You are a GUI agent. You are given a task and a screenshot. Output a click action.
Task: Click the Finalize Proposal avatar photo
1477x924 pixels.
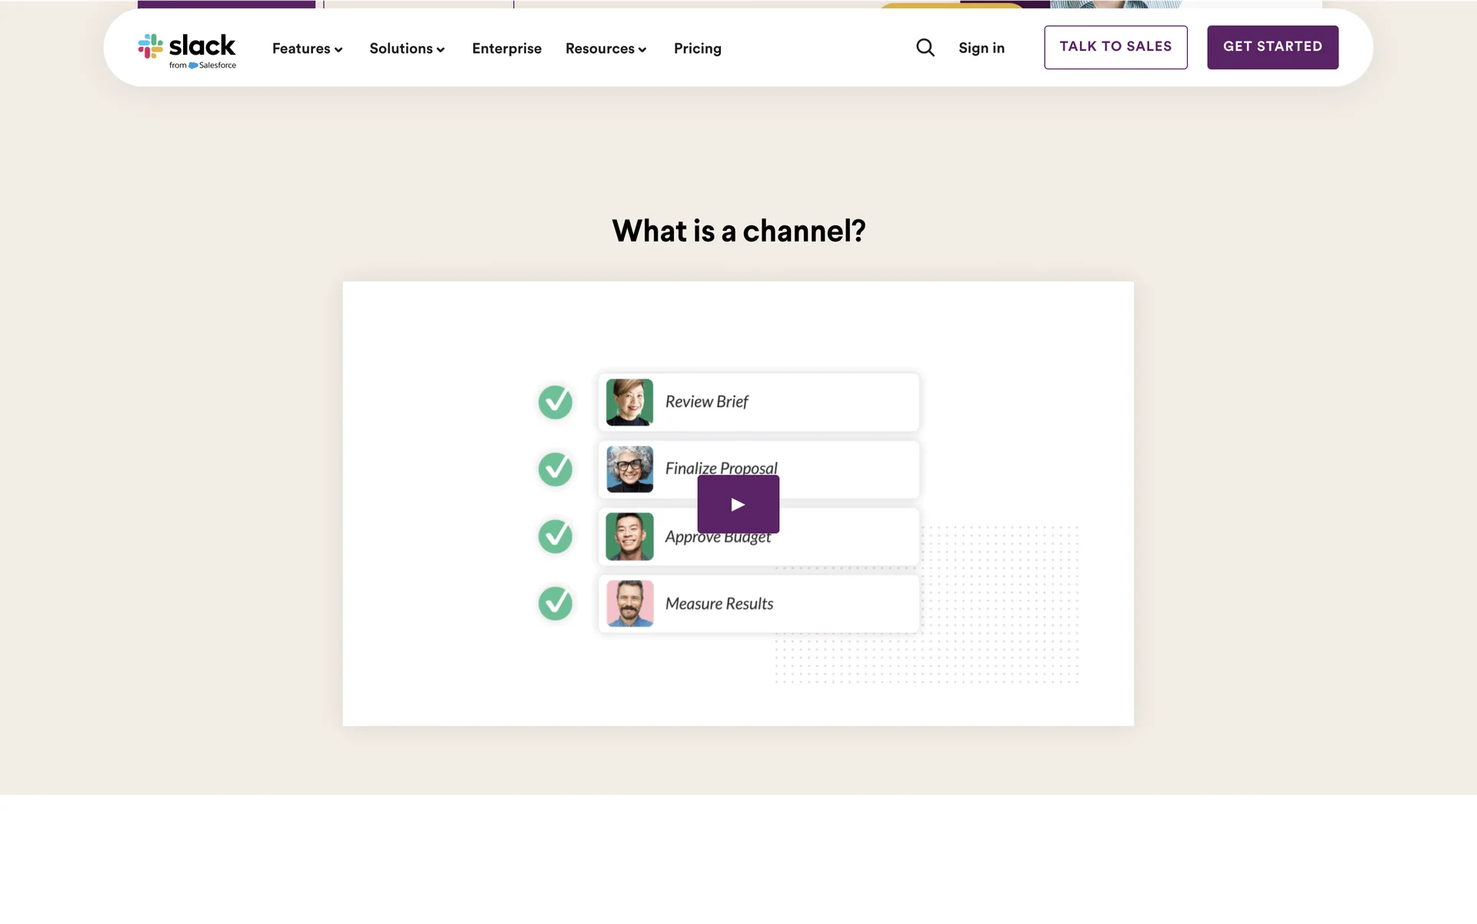pos(629,469)
